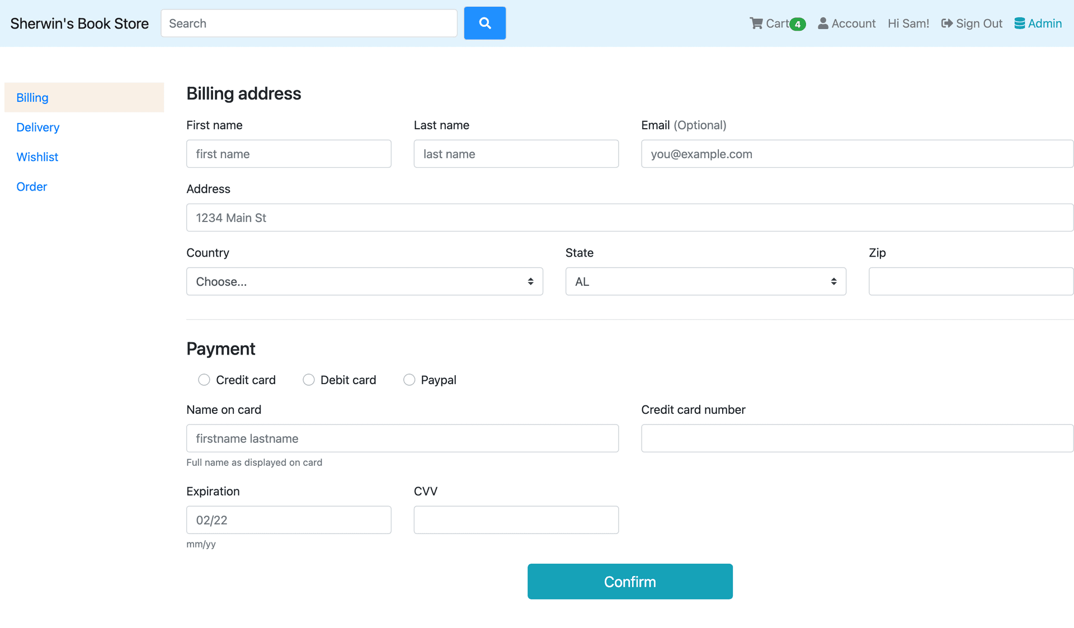Image resolution: width=1074 pixels, height=628 pixels.
Task: Click into the Zip code field
Action: pyautogui.click(x=971, y=281)
